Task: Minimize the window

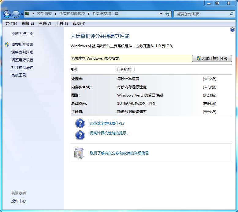Action: (x=209, y=3)
